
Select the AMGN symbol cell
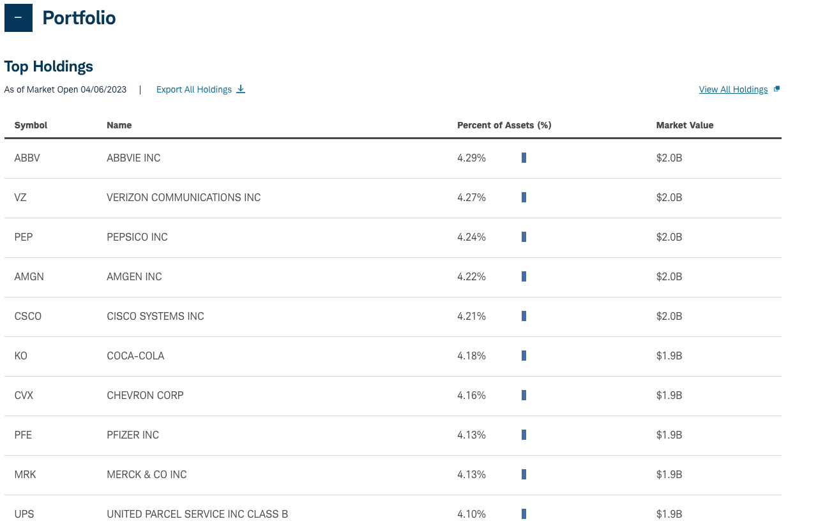pyautogui.click(x=29, y=276)
